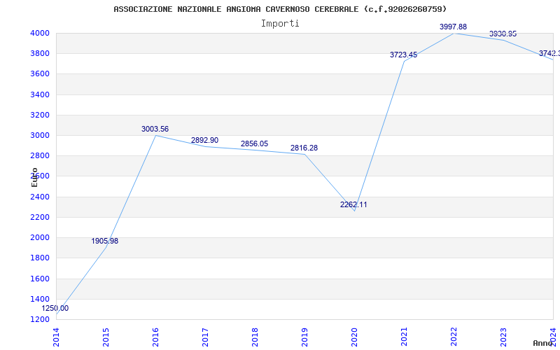Click the 3930.95 data label
The width and height of the screenshot is (560, 350).
click(x=503, y=34)
